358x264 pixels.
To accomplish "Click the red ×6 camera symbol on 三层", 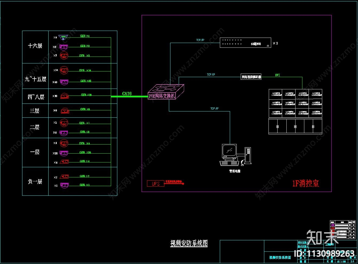I will coord(65,110).
